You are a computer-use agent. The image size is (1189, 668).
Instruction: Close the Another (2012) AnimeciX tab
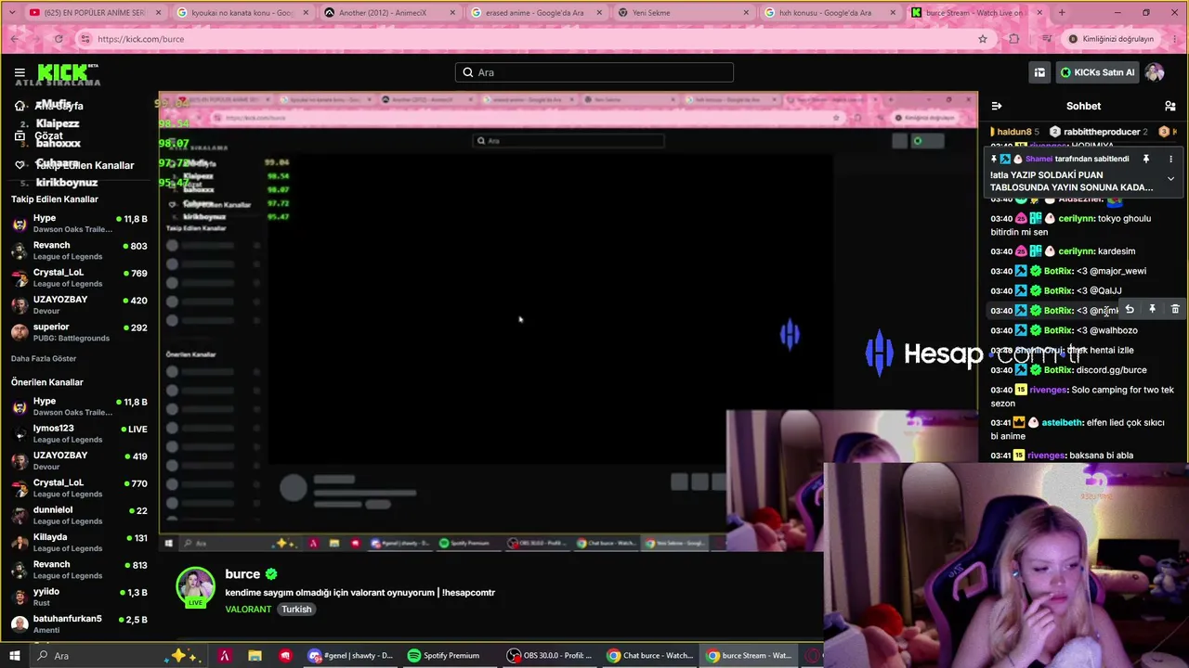(x=451, y=13)
